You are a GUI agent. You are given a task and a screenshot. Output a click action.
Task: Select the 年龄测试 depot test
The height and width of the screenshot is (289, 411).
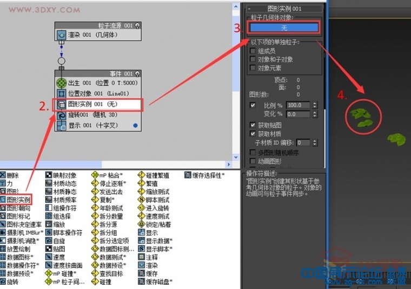(x=107, y=208)
